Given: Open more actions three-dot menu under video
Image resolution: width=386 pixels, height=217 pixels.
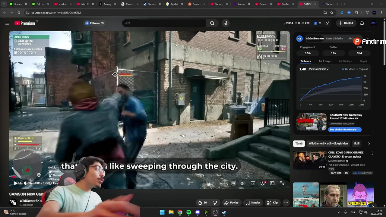Looking at the screenshot, I should tap(286, 203).
